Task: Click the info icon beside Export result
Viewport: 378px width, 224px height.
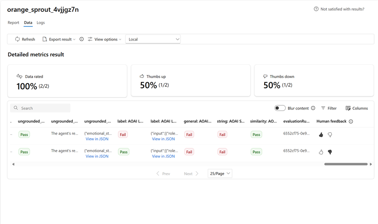Action: (82, 39)
